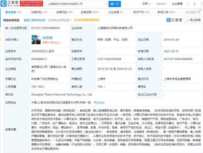Select approval date 2021-02-01
Viewport: 203px width, 153px height.
[x=171, y=51]
